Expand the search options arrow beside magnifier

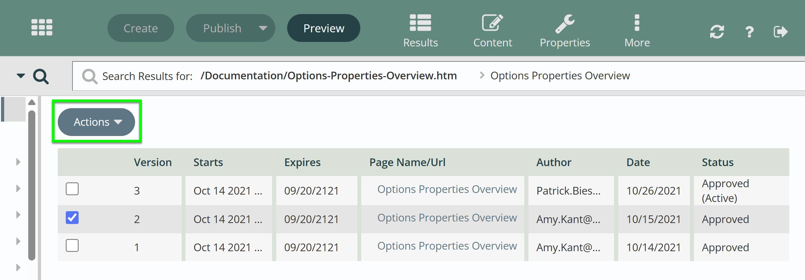click(21, 76)
